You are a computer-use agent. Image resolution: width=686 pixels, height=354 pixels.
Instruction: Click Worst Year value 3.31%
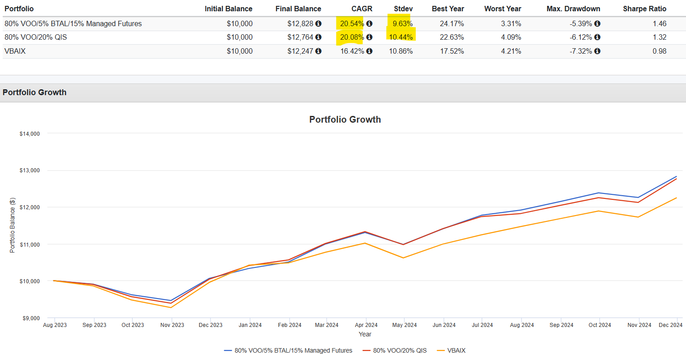pyautogui.click(x=511, y=23)
